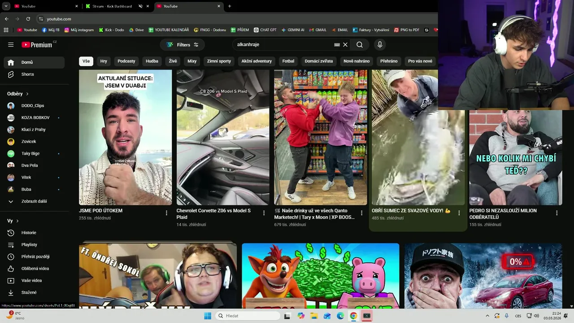
Task: Open Playlisty in sidebar
Action: [34, 244]
